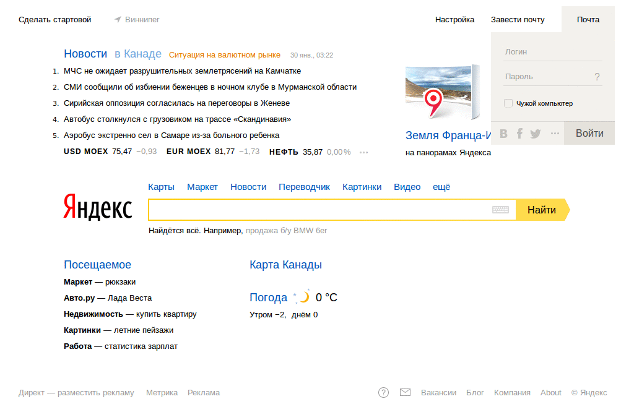The width and height of the screenshot is (634, 412).
Task: Open the Аэробус экстренно сел в Самаре news
Action: tap(172, 135)
